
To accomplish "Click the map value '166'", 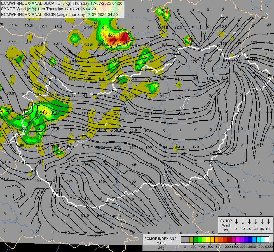I will pyautogui.click(x=22, y=179).
